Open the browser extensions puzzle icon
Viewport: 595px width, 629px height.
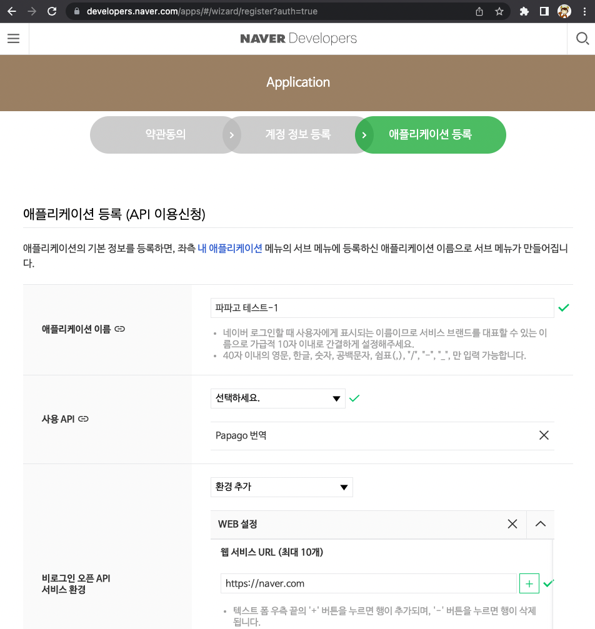click(524, 11)
